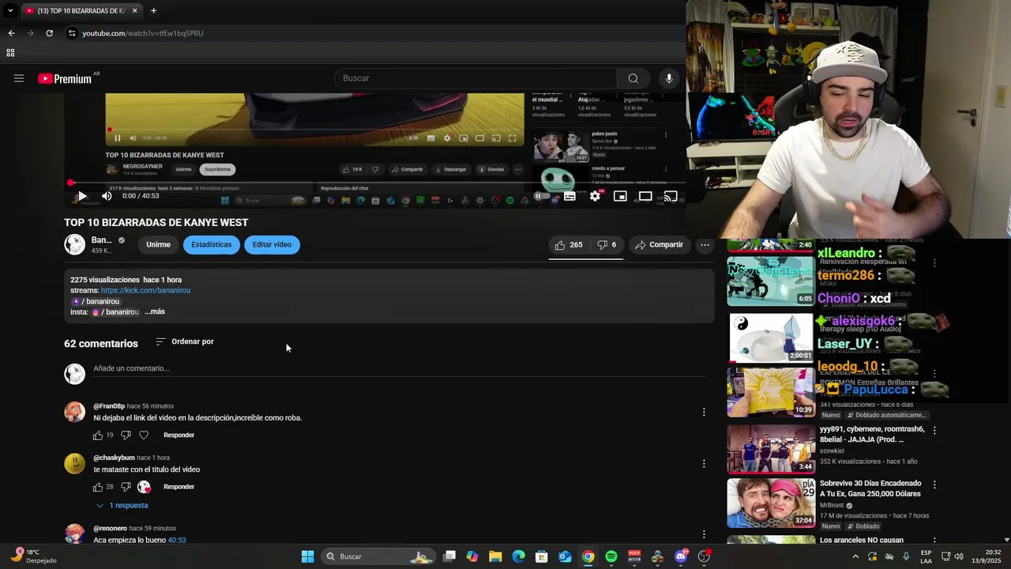Focus the YouTube Buscar search field
The image size is (1011, 569).
(475, 78)
